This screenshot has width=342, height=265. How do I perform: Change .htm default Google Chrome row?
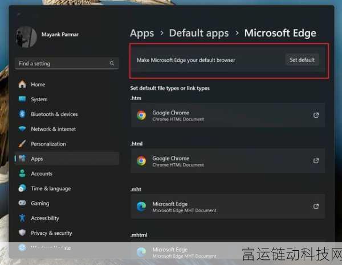click(x=227, y=115)
